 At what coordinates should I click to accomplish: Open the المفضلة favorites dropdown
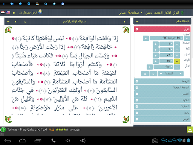[x=171, y=74]
